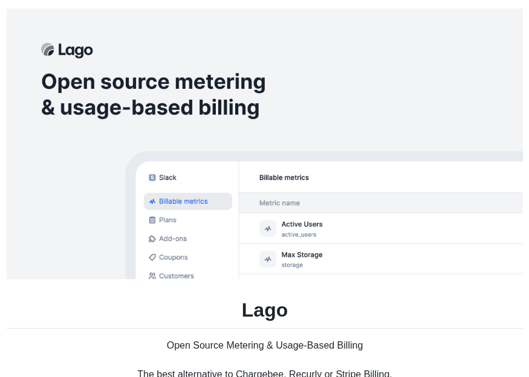Open Plans in the sidebar
Viewport: 529px width, 377px height.
167,220
